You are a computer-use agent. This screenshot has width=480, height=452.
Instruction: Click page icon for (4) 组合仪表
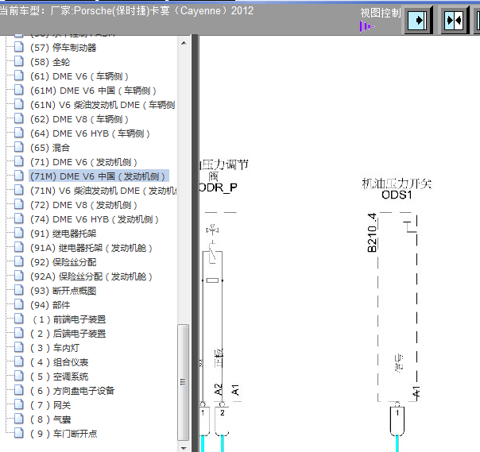click(x=18, y=361)
